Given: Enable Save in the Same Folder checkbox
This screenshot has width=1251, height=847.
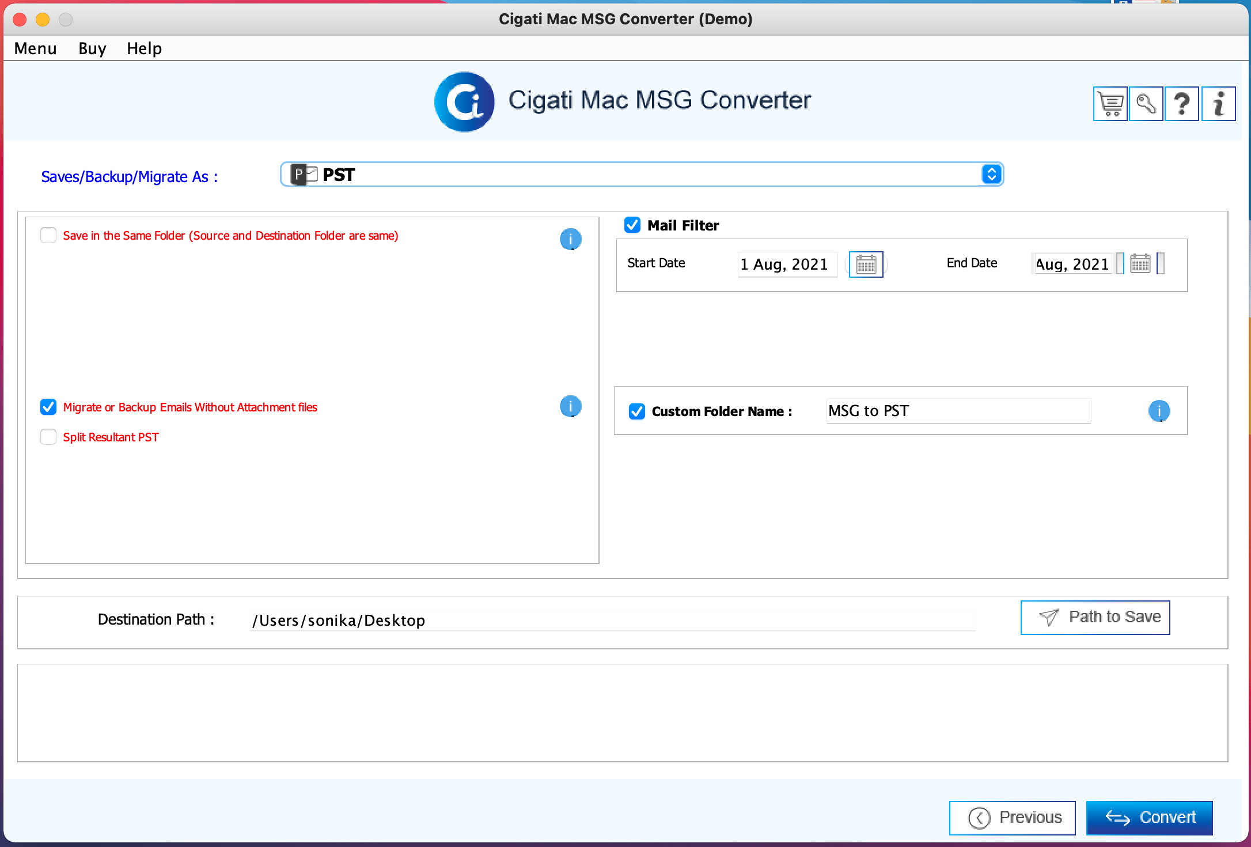Looking at the screenshot, I should point(48,235).
